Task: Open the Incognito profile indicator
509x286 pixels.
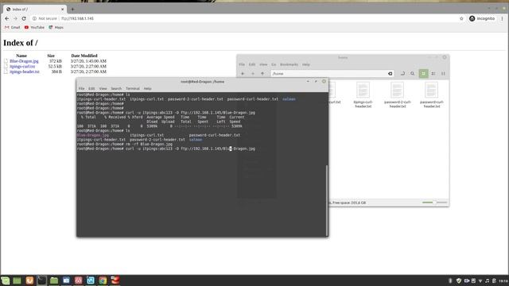Action: (482, 18)
